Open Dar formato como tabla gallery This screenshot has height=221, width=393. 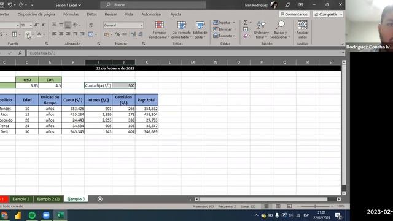[x=181, y=30]
